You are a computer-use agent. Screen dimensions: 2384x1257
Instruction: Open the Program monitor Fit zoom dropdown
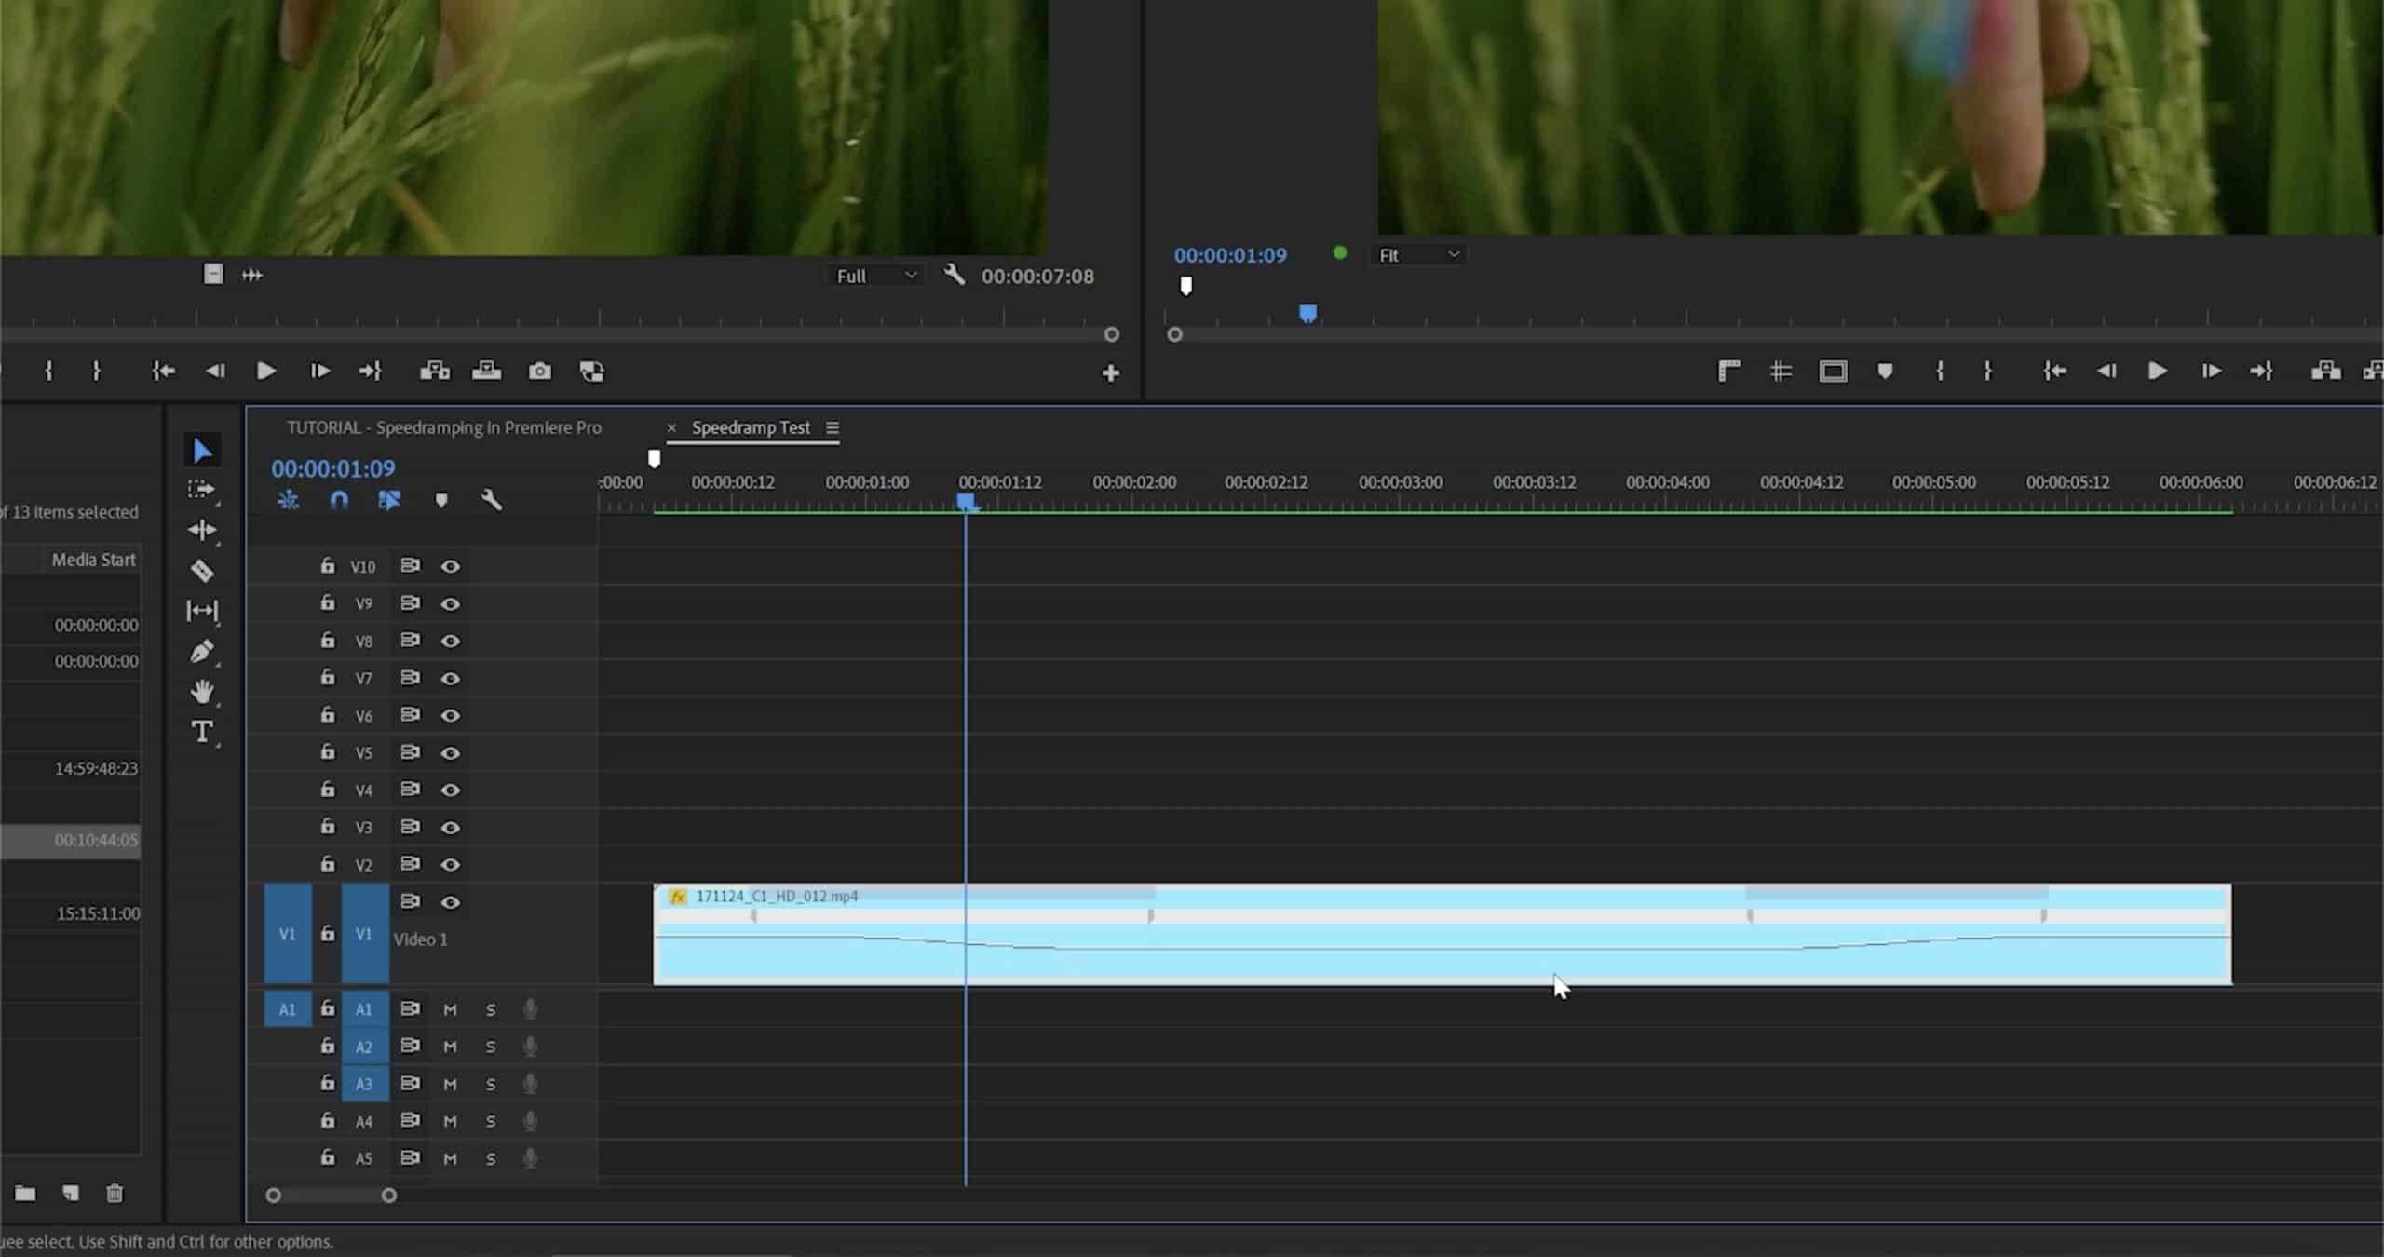pos(1417,255)
